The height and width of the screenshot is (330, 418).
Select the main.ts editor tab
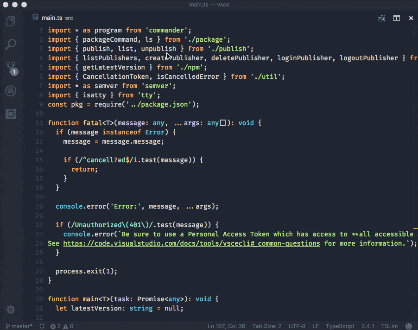point(52,18)
